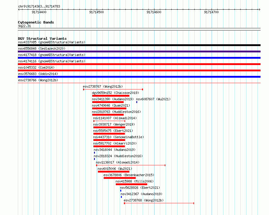The height and width of the screenshot is (215, 269).
Task: Select blue bar under nsv4177418
Action: tap(139, 58)
